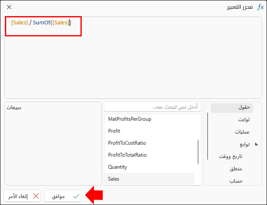
Task: Click the search field to filter items
Action: [153, 107]
